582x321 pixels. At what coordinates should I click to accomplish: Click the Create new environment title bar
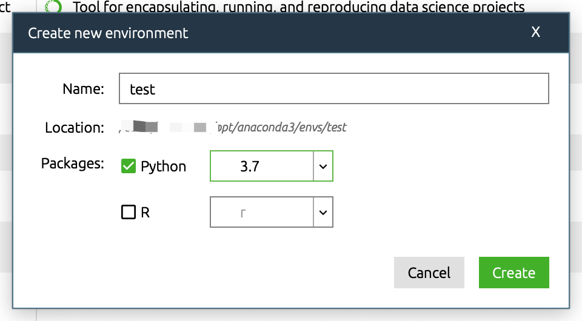[242, 33]
